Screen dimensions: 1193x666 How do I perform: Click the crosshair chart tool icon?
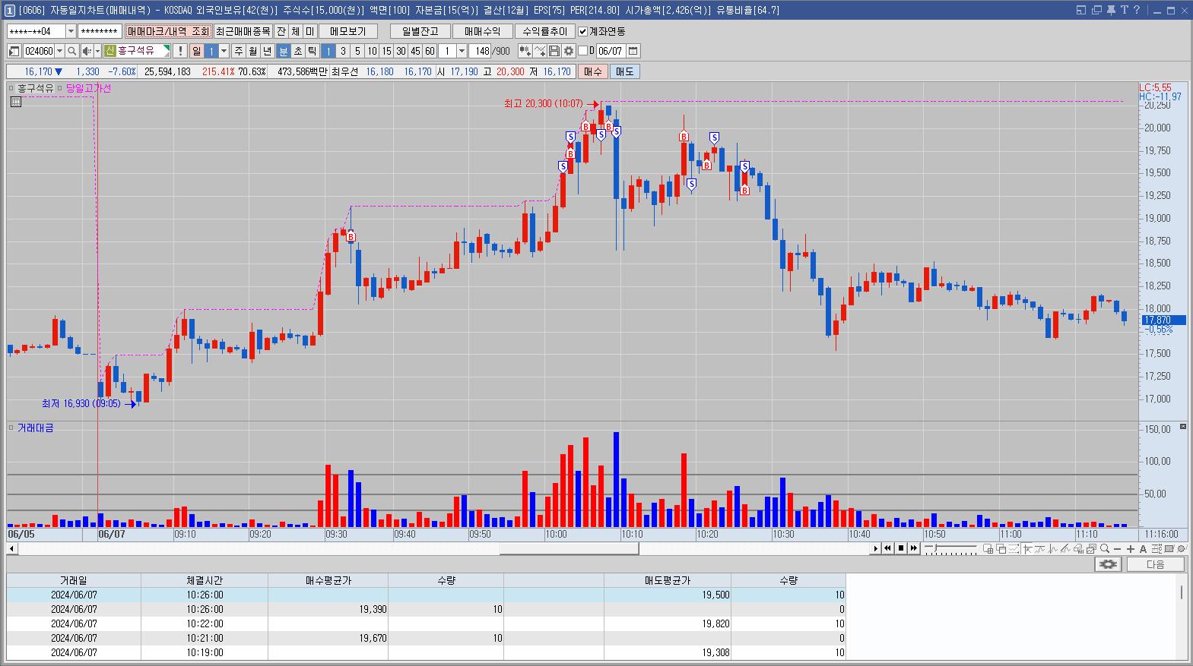click(x=1026, y=548)
